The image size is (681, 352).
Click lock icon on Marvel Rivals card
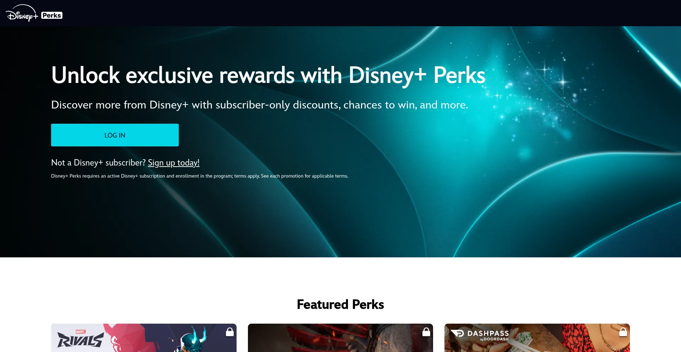point(230,332)
